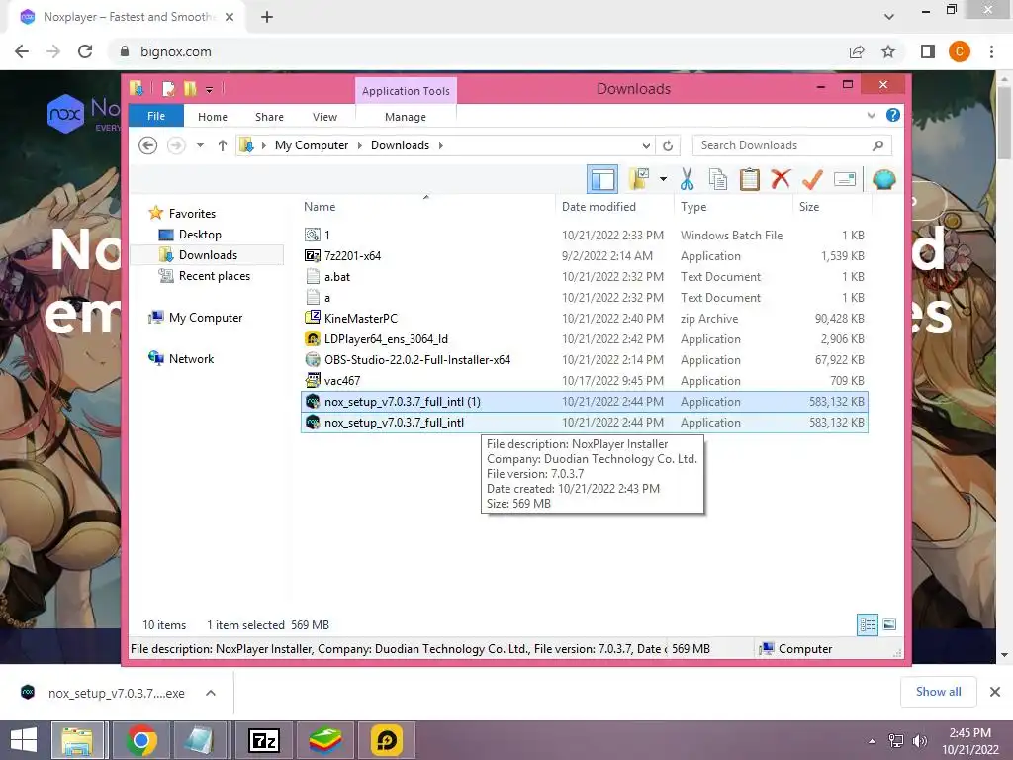Reload the bignox.com page in Chrome

(x=85, y=51)
